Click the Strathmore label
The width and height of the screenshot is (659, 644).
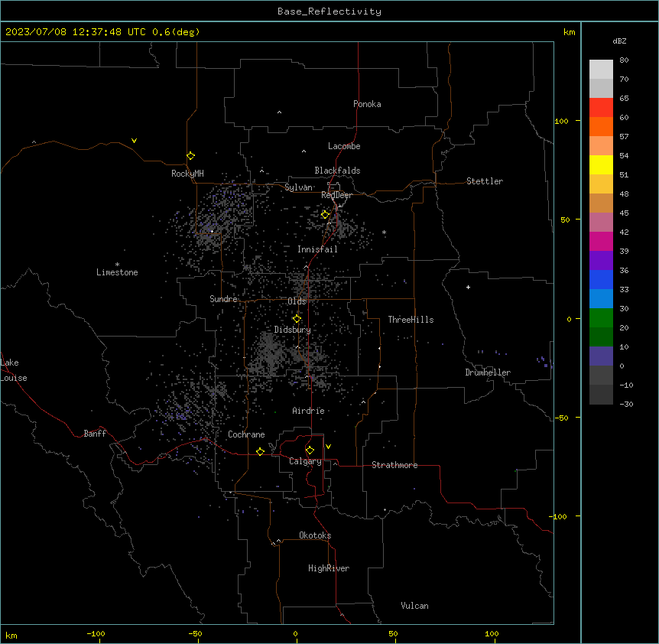(394, 465)
